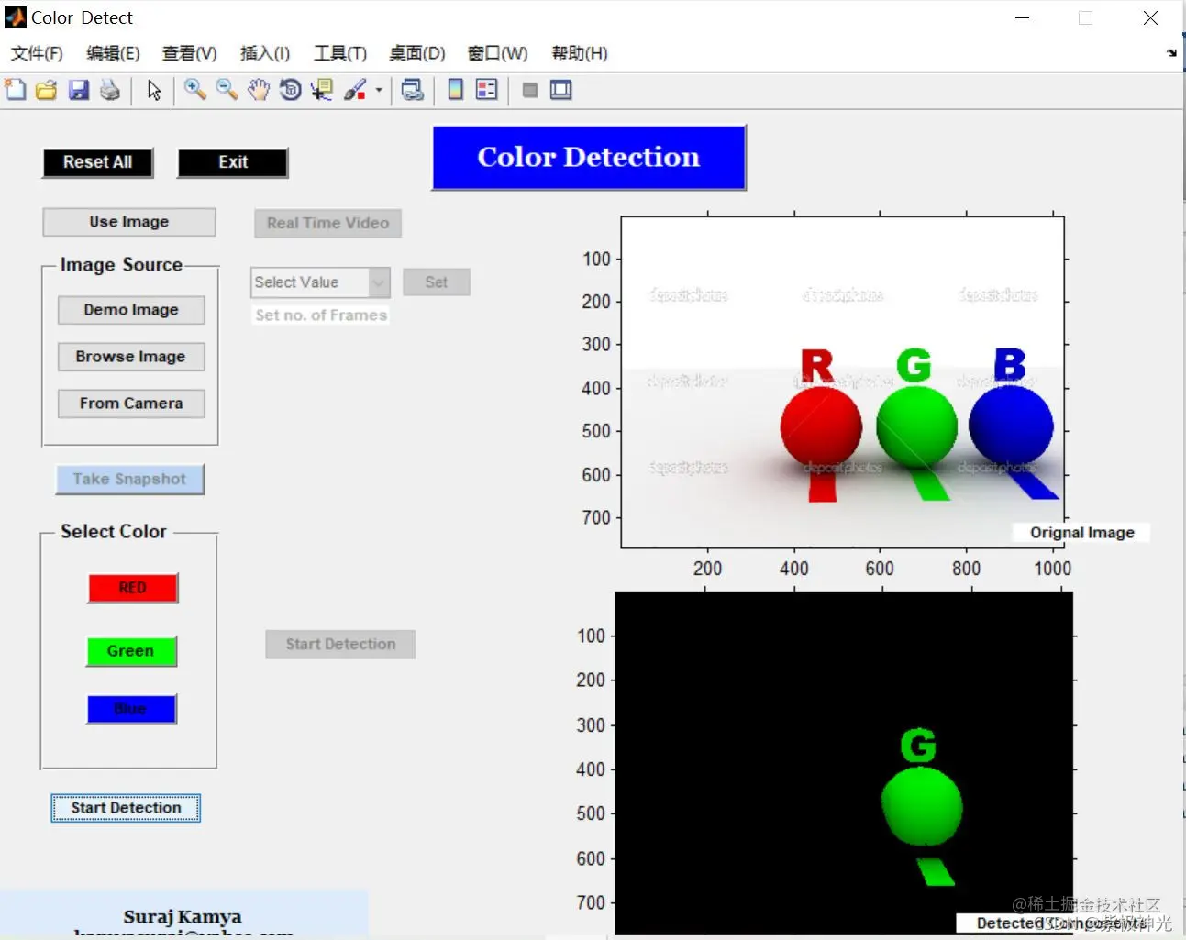The height and width of the screenshot is (940, 1186).
Task: Click the red sphere in original image
Action: pos(821,426)
